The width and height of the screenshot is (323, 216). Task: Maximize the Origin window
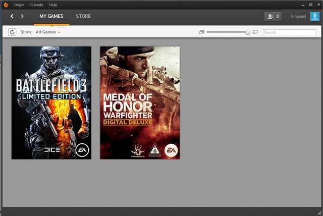point(311,5)
